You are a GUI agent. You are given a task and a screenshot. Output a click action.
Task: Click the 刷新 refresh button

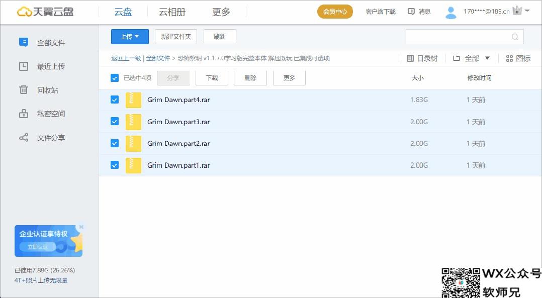click(220, 37)
